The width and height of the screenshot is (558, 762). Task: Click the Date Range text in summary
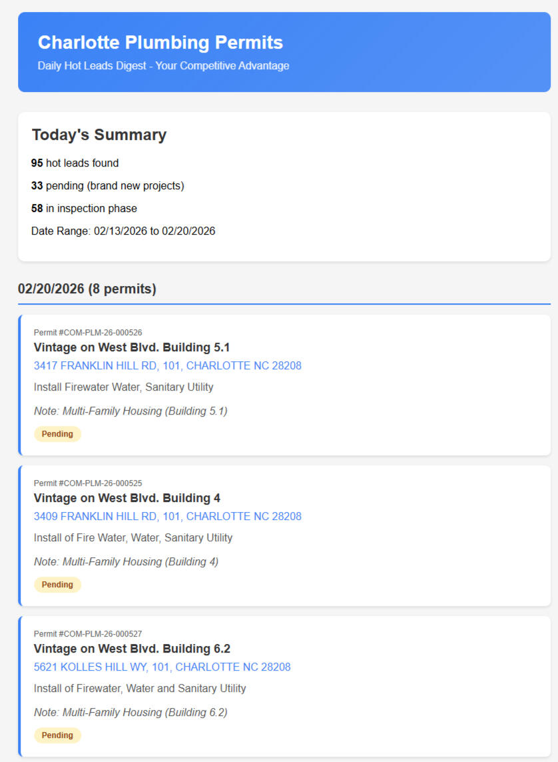click(123, 231)
